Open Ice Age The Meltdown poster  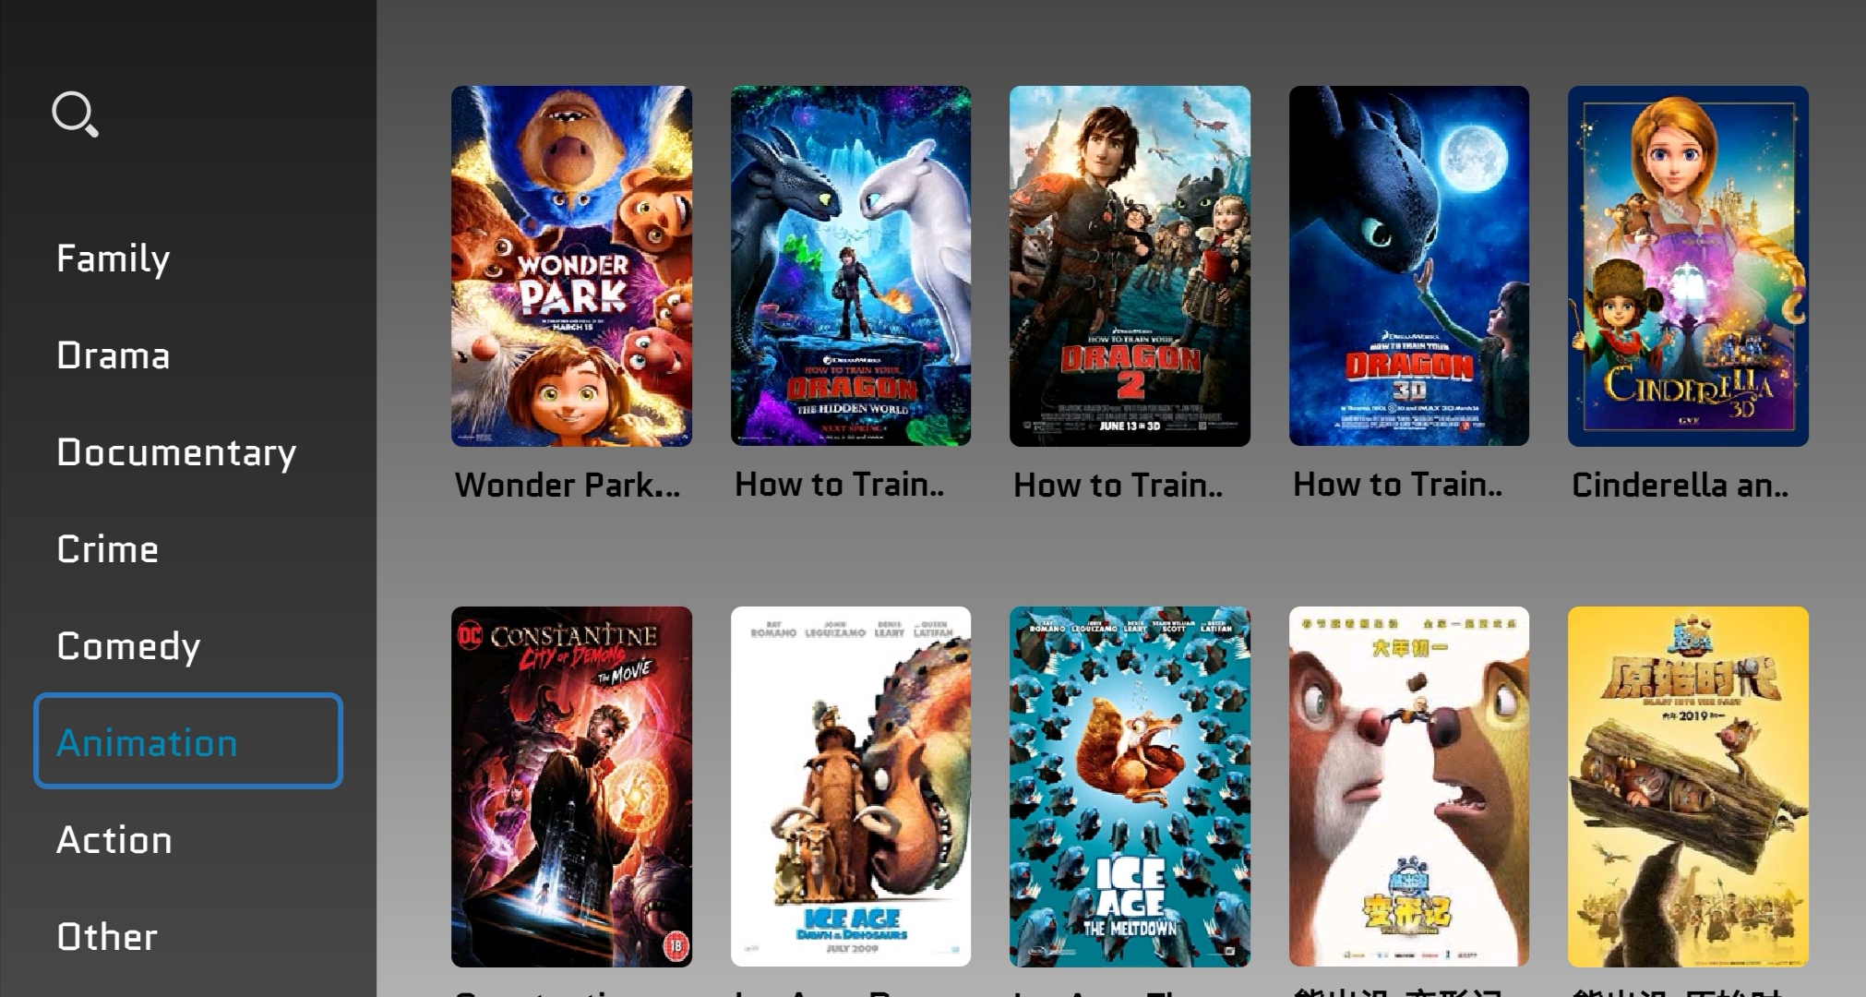(x=1130, y=787)
